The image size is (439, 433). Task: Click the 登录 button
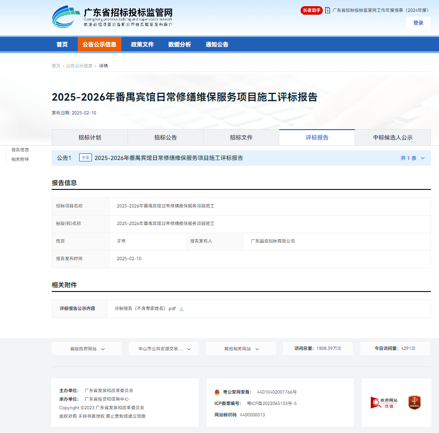(418, 23)
